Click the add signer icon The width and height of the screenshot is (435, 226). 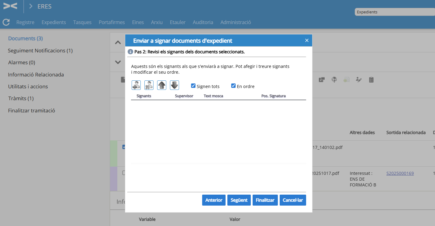[136, 85]
